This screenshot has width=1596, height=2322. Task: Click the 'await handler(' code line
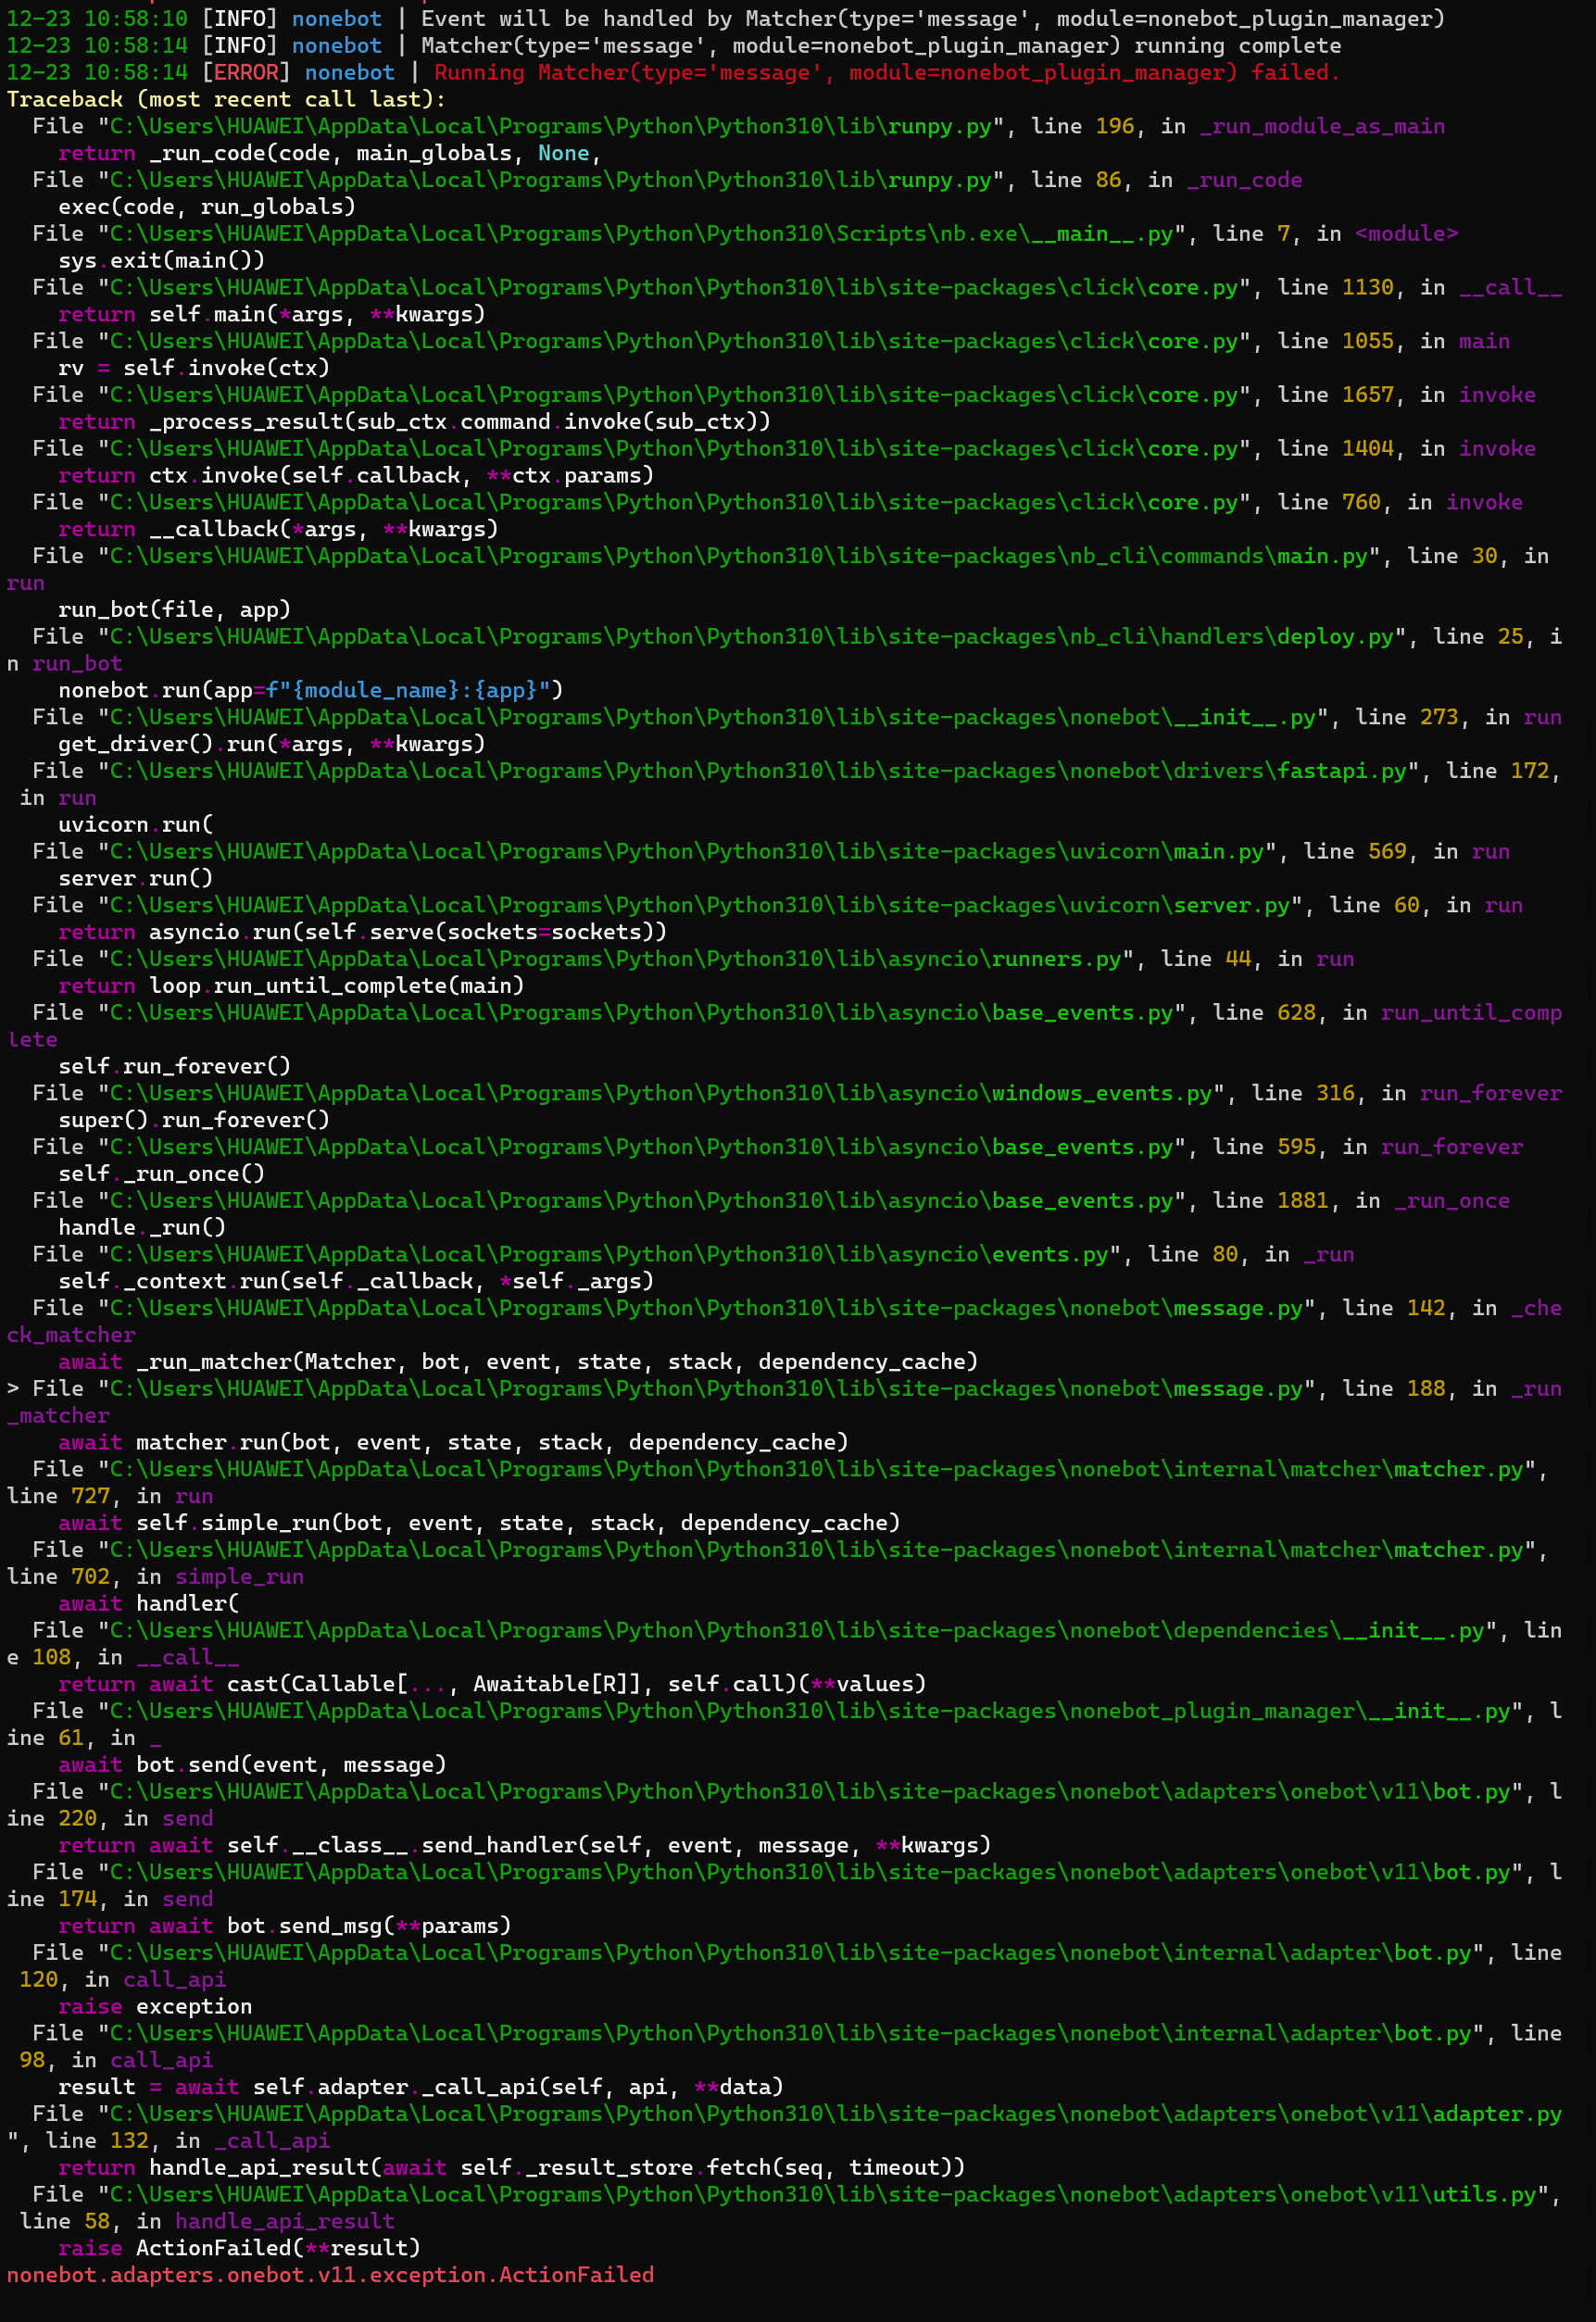tap(149, 1604)
